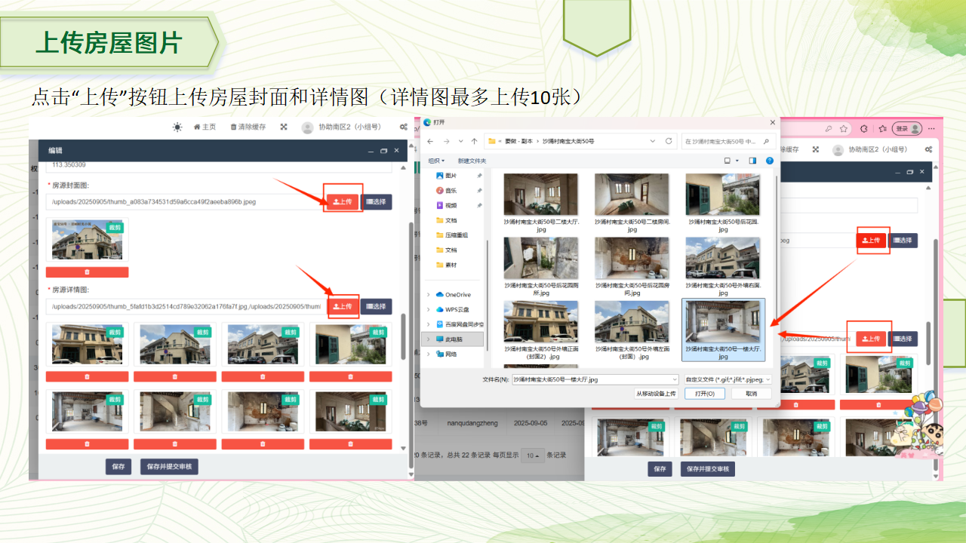The width and height of the screenshot is (966, 543).
Task: Select 此电脑 in the navigation pane
Action: coord(454,339)
